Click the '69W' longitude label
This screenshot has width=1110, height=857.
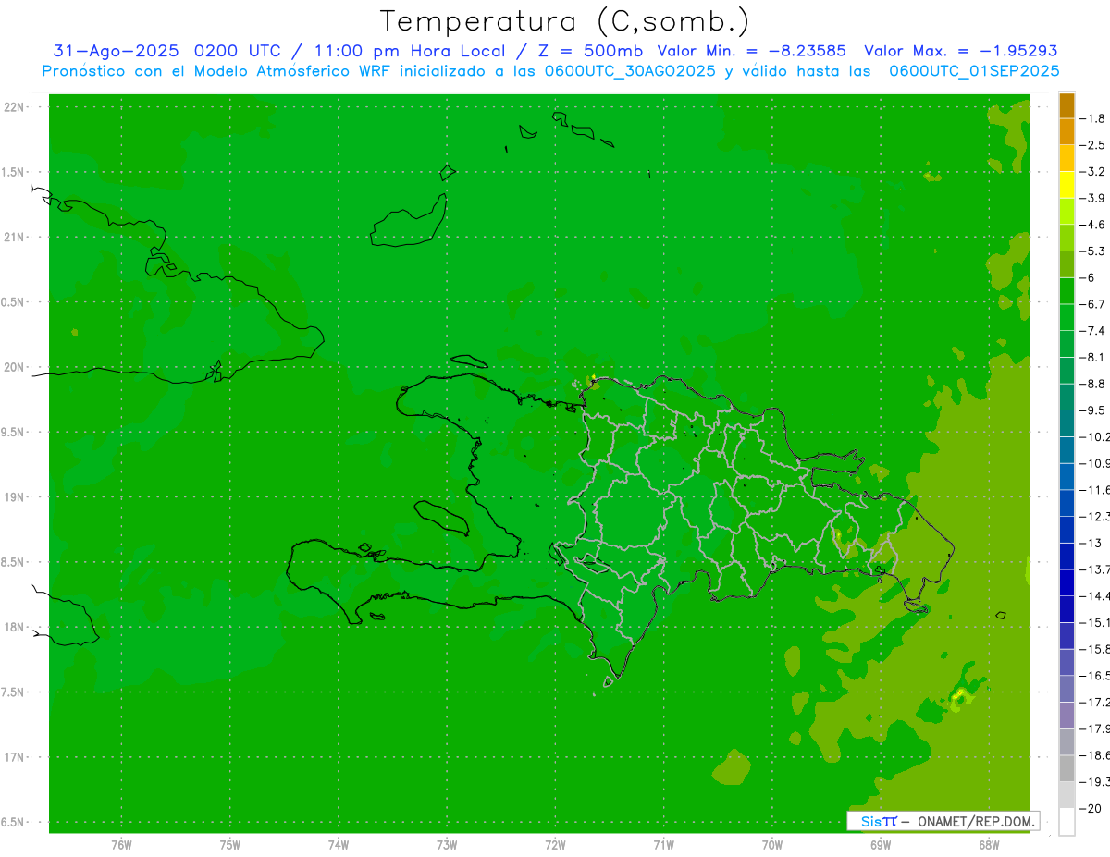click(880, 844)
